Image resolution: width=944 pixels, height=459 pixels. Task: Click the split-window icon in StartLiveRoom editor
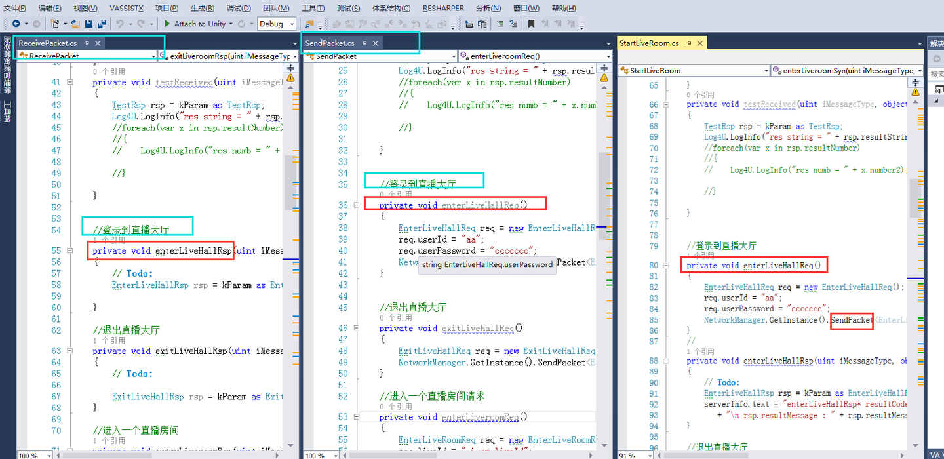916,84
